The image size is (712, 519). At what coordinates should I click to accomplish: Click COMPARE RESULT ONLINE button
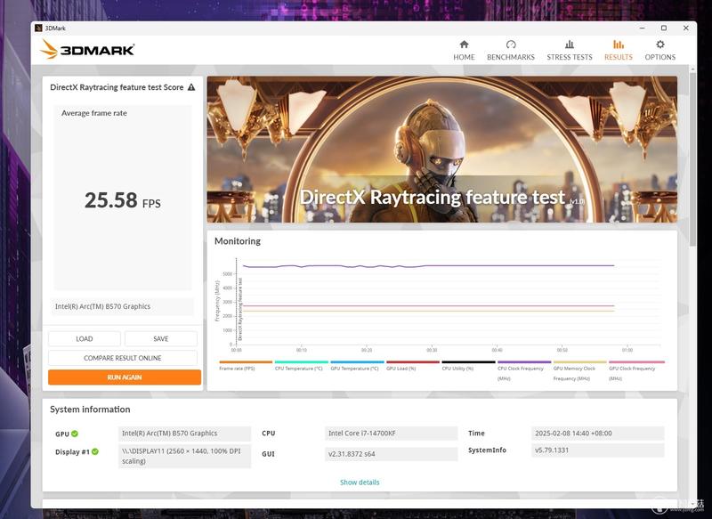(x=123, y=358)
